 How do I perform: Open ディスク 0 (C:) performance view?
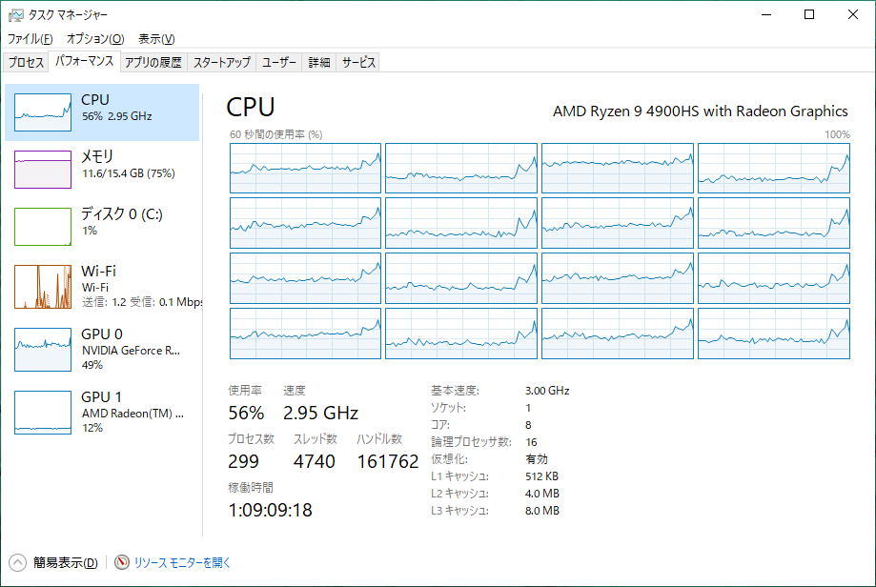102,227
